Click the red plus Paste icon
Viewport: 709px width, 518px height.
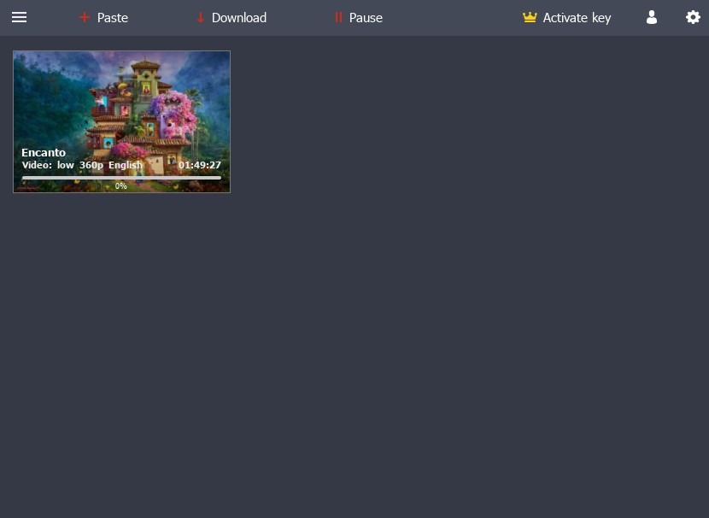click(x=84, y=18)
